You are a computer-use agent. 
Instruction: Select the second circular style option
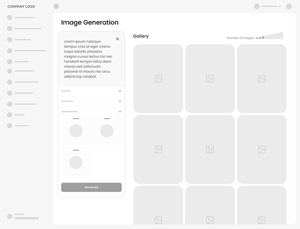pos(106,131)
